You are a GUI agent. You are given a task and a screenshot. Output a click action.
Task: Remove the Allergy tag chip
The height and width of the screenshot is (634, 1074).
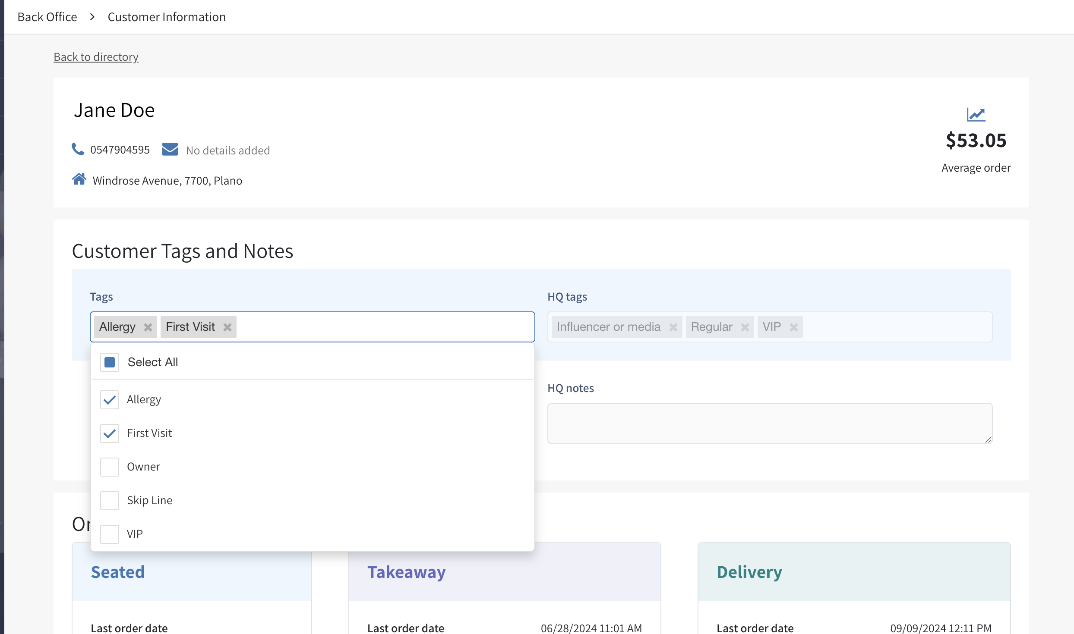(x=148, y=327)
